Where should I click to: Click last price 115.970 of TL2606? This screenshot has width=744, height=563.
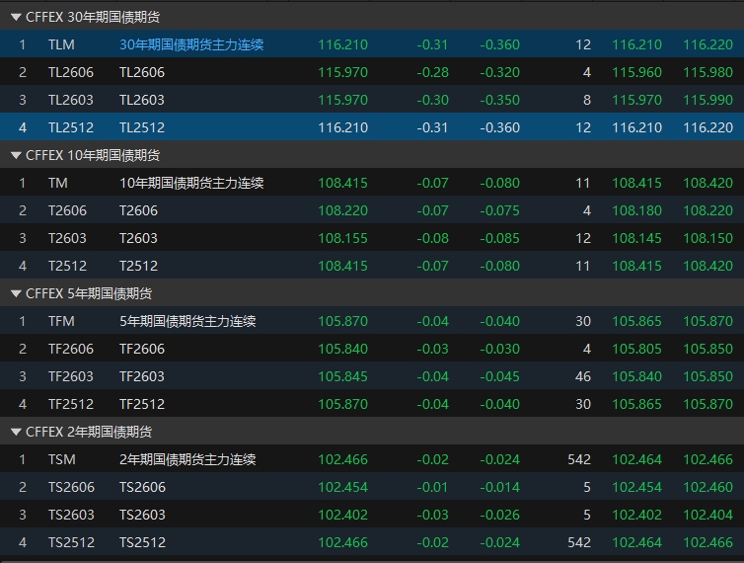point(342,72)
